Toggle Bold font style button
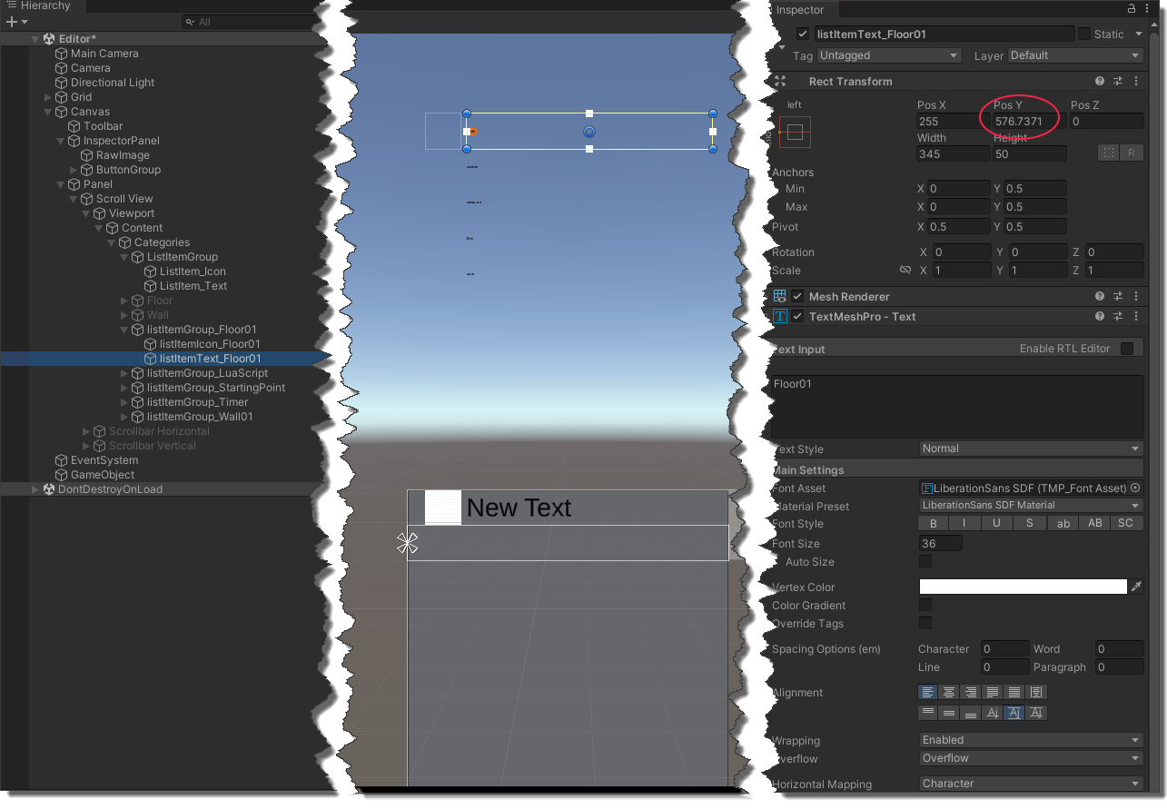 click(x=934, y=523)
